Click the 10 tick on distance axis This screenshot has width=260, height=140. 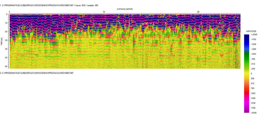click(104, 12)
